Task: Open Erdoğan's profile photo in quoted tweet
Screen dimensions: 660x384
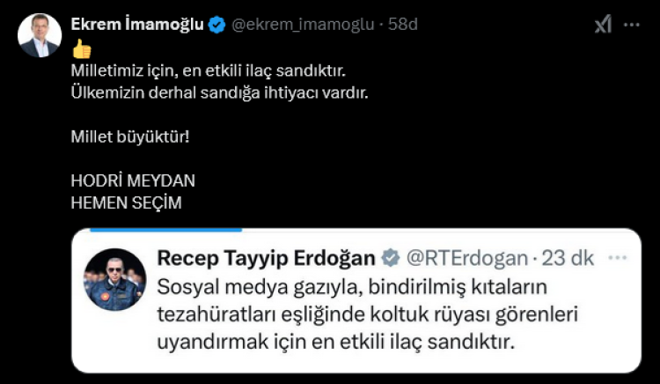Action: (114, 279)
